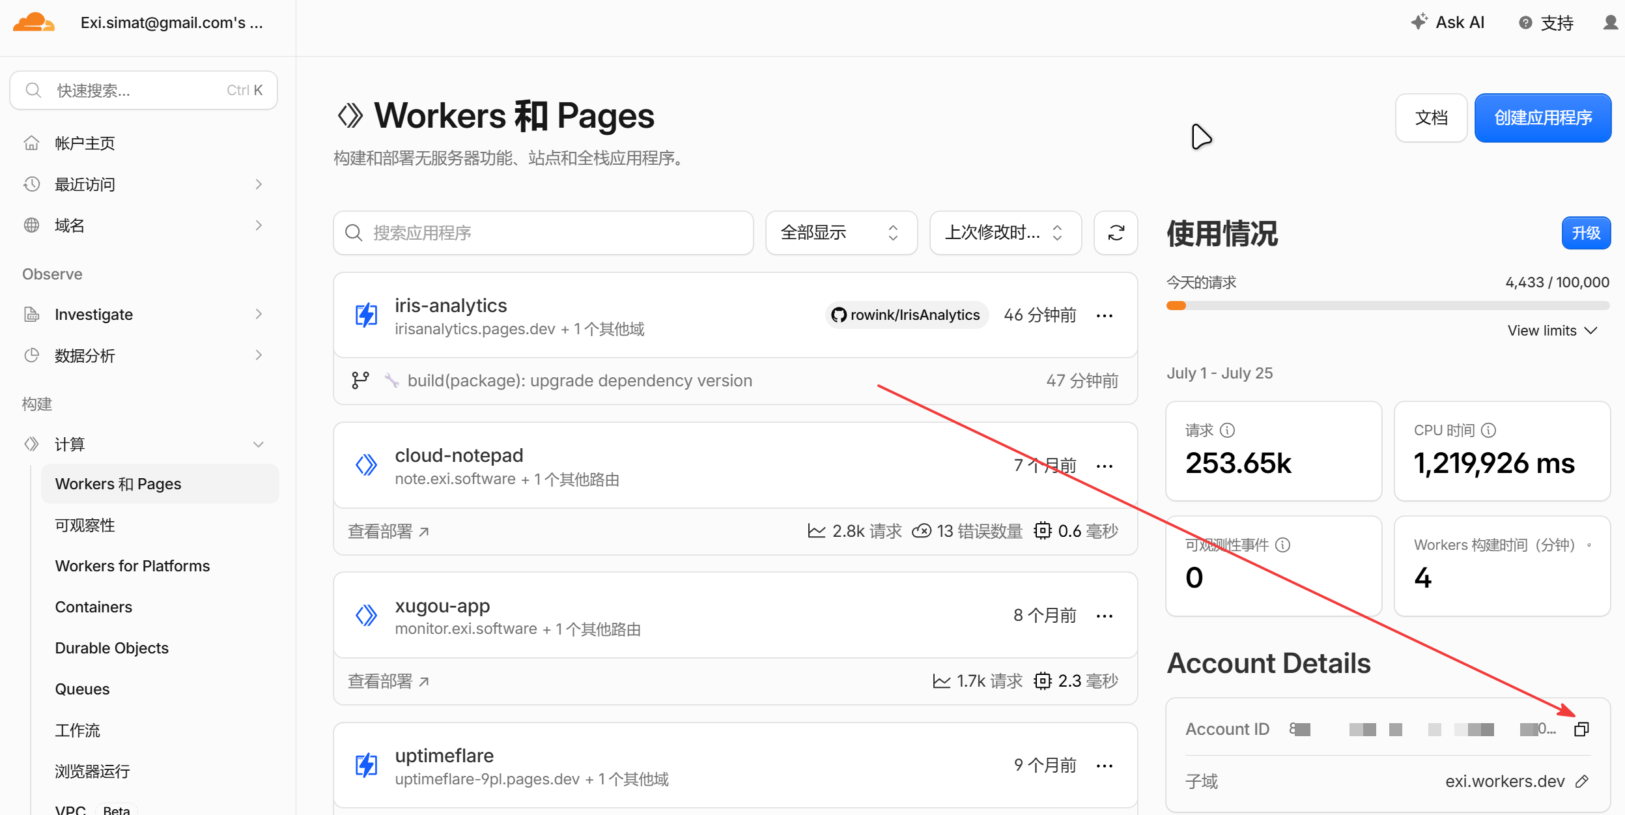The height and width of the screenshot is (815, 1625).
Task: Open the three-dot menu for iris-analytics
Action: pos(1105,316)
